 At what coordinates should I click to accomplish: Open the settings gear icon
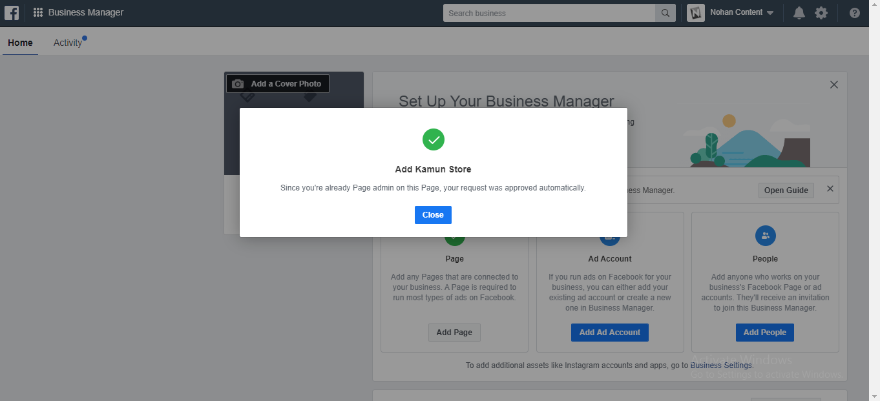[821, 13]
